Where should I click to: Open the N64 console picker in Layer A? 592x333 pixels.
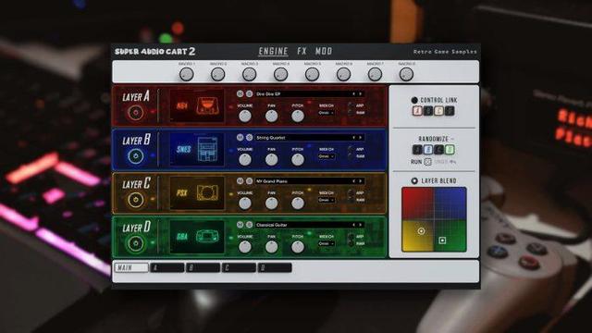click(x=197, y=106)
